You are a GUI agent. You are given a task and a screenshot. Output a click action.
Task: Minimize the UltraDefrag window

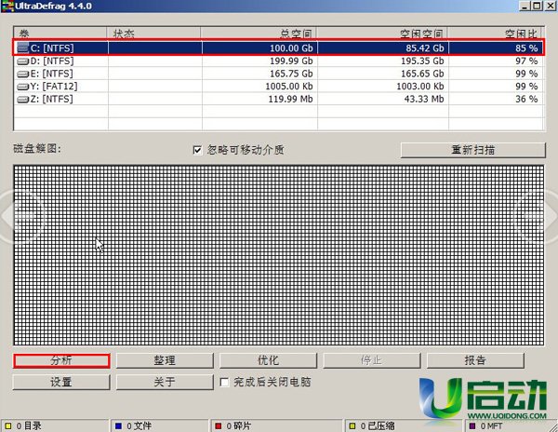click(525, 6)
